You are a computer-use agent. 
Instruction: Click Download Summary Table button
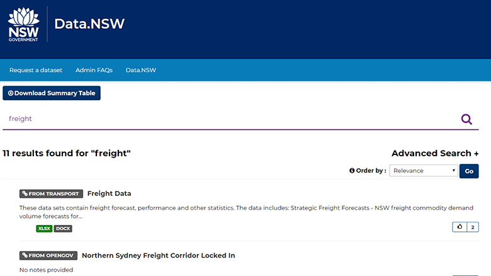[52, 93]
